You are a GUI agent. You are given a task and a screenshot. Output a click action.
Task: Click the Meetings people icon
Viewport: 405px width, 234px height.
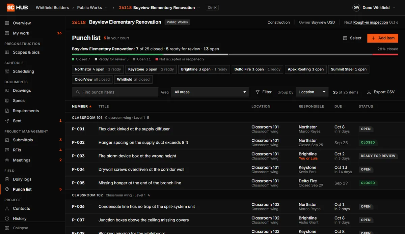[7, 160]
